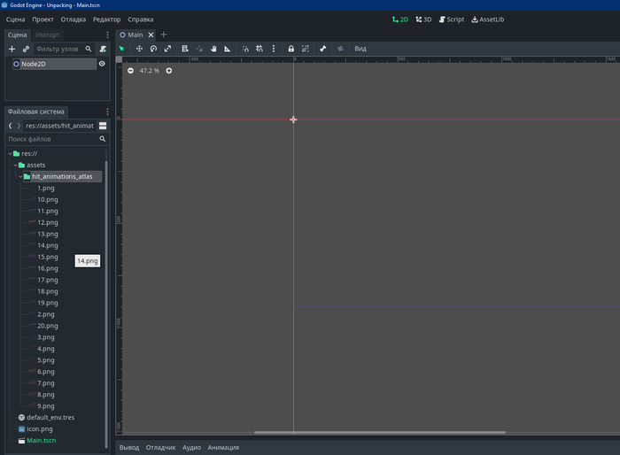Make children of node unselectable
620x455 pixels.
(306, 49)
